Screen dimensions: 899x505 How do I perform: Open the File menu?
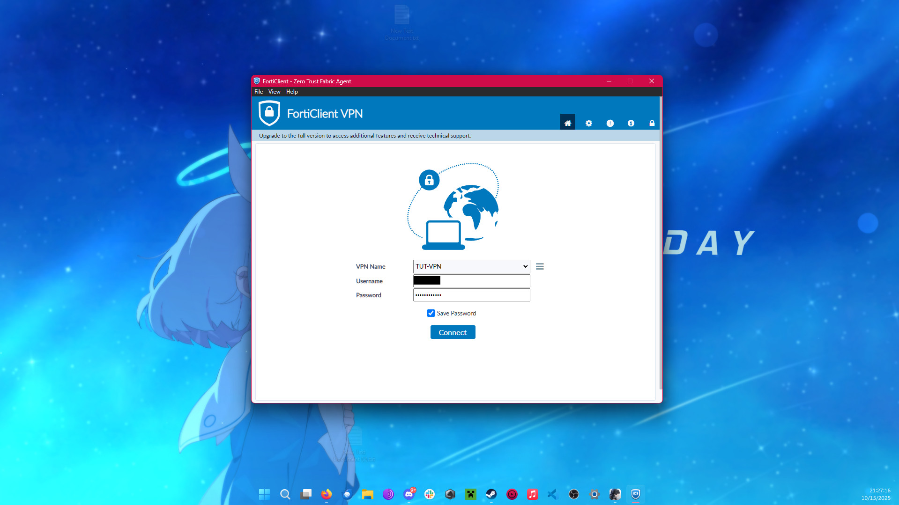pos(259,92)
